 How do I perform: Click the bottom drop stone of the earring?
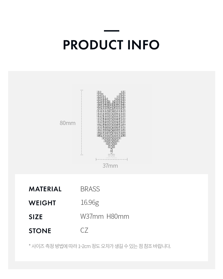111,155
